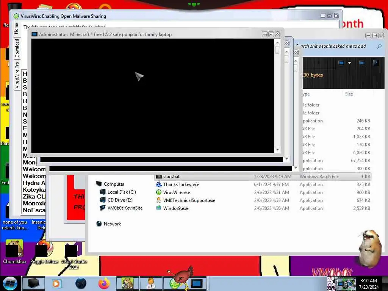Click the start.bat file icon
Viewport: 388px width, 291px height.
click(x=159, y=177)
